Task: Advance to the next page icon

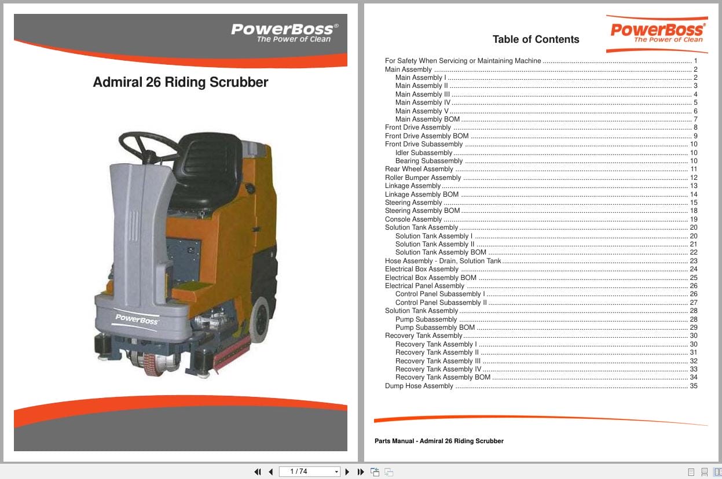Action: [347, 472]
